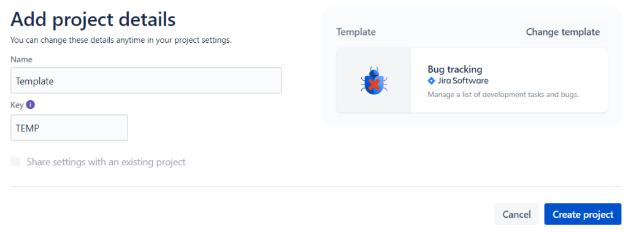Click the Manage a list of development tasks description
The width and height of the screenshot is (628, 233).
pyautogui.click(x=504, y=95)
